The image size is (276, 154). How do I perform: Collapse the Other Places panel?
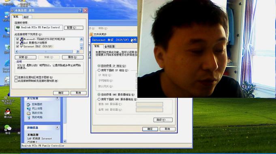coord(57,98)
